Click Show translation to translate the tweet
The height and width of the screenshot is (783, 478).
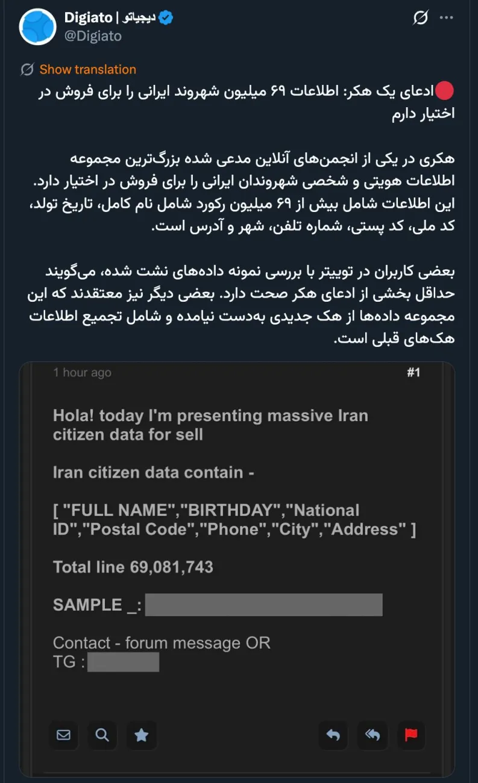(x=87, y=69)
